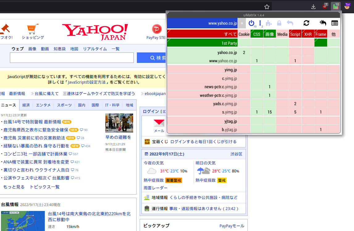Toggle the 1st Party row label

[x=202, y=43]
